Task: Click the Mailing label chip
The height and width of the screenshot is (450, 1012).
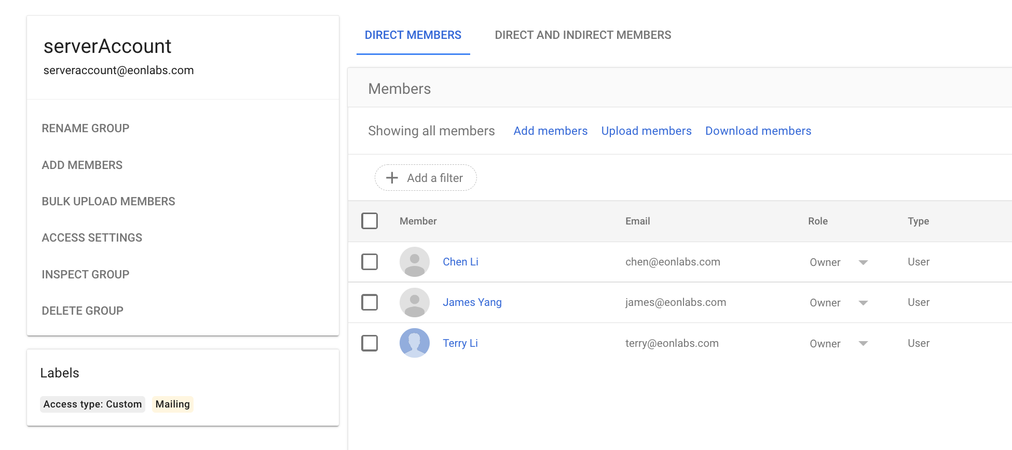Action: pyautogui.click(x=172, y=404)
